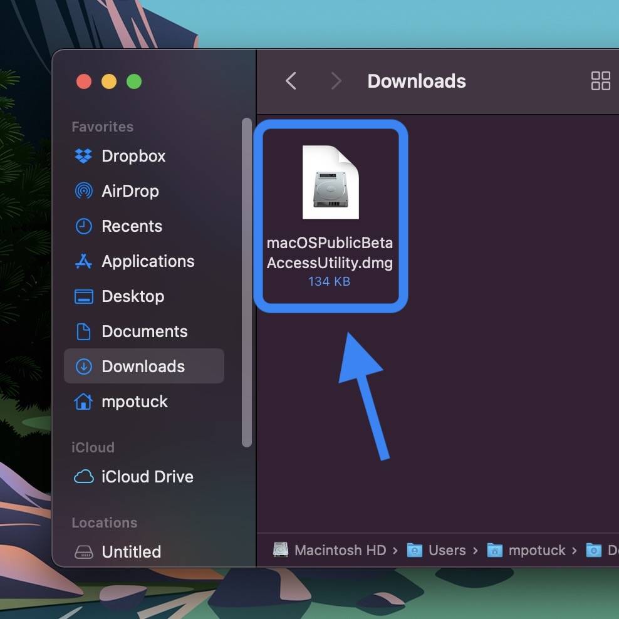
Task: Select Downloads in the Favorites sidebar
Action: pos(143,367)
